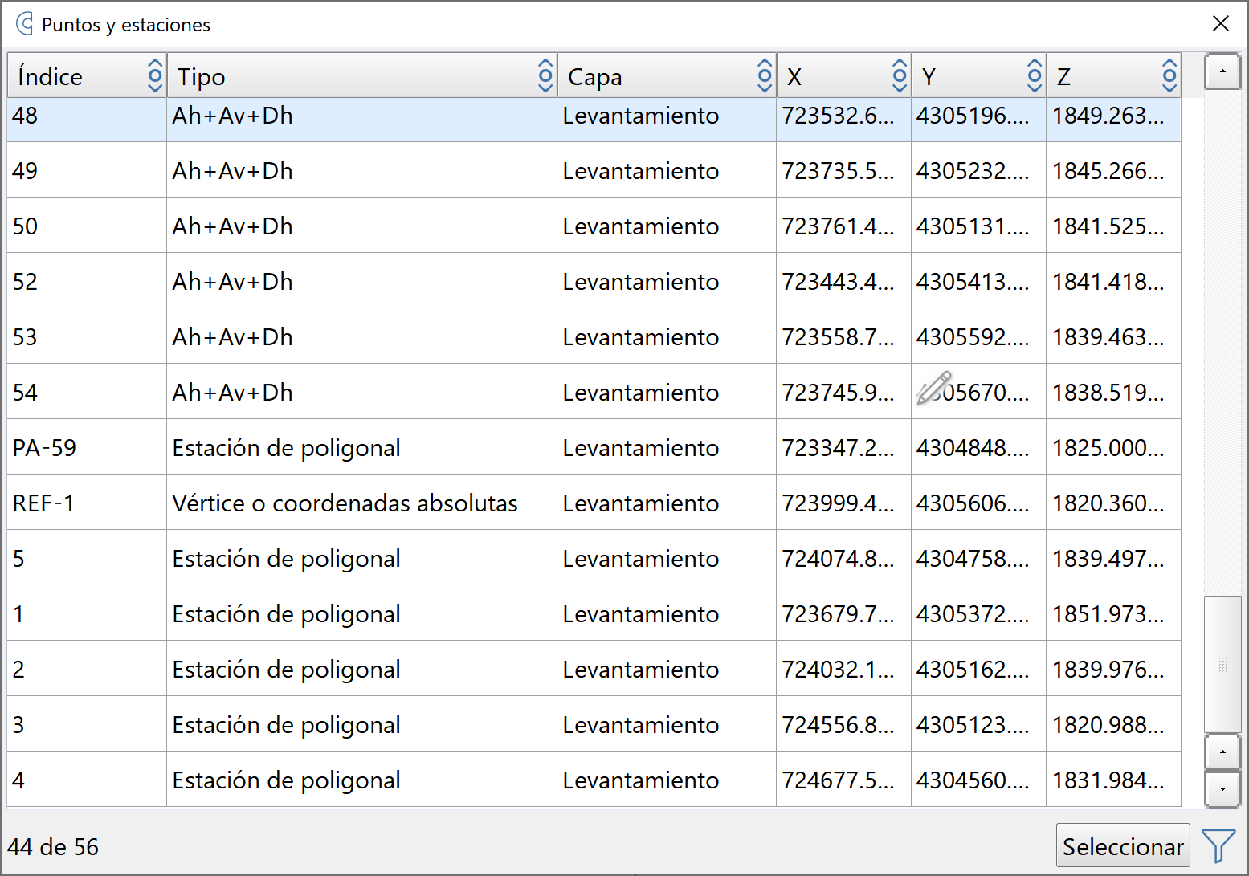Click the app logo in title bar
The width and height of the screenshot is (1249, 876).
(25, 24)
